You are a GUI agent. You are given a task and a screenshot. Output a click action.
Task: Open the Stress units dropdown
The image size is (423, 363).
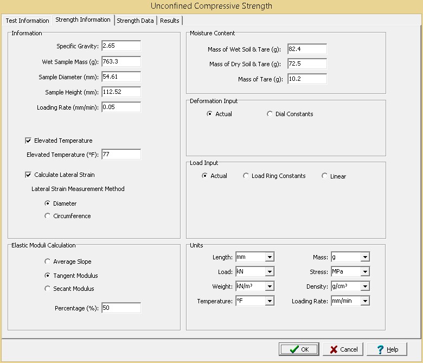pyautogui.click(x=365, y=271)
